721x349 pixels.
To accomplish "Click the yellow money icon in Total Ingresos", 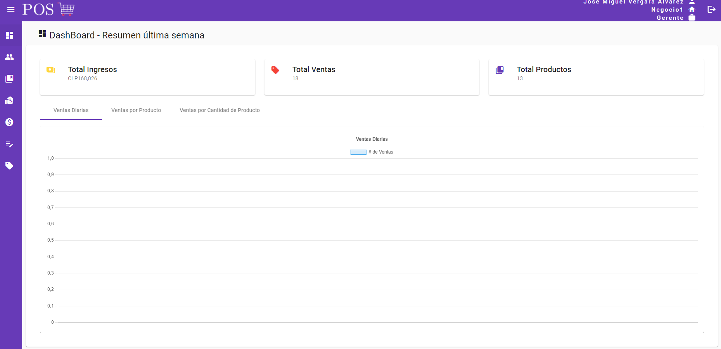I will (51, 70).
